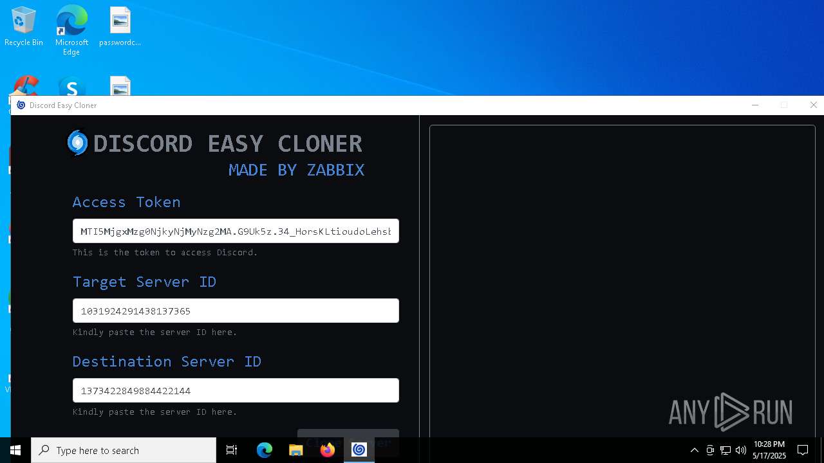This screenshot has height=463, width=824.
Task: Click the taskbar search box
Action: pyautogui.click(x=124, y=450)
